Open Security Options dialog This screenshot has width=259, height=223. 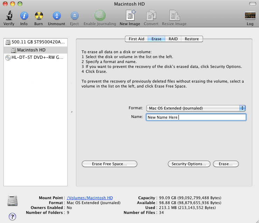(189, 164)
